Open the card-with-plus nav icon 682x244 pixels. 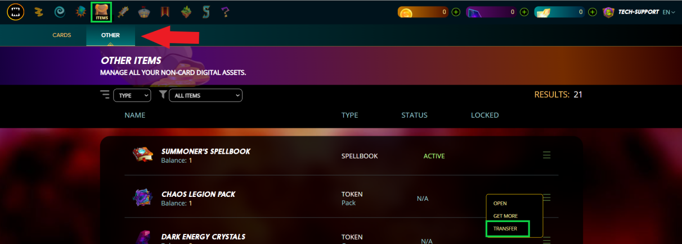[x=81, y=11]
